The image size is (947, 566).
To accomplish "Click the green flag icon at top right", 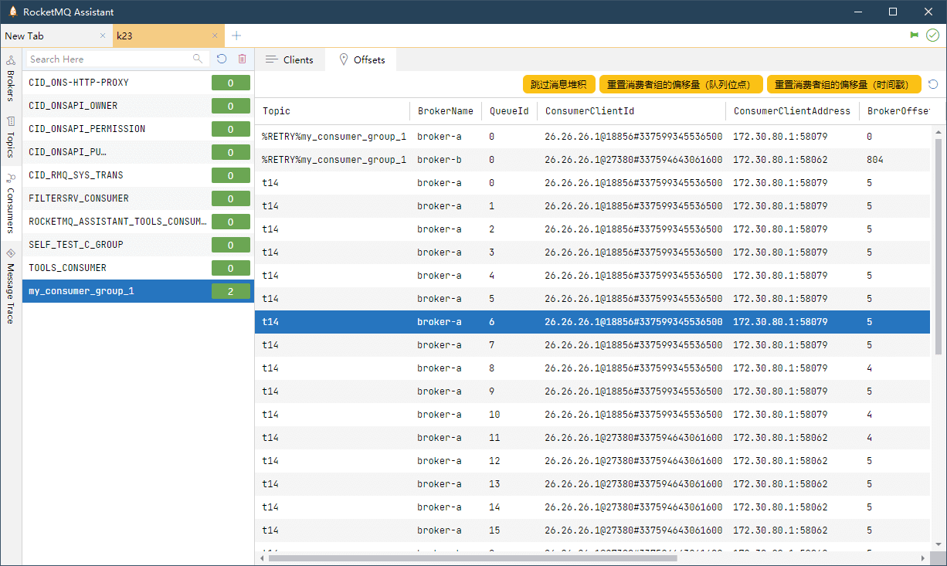I will 915,36.
